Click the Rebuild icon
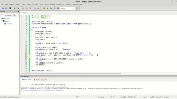The image size is (177, 99). pos(54,8)
